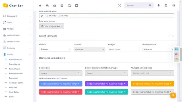Image resolution: width=182 pixels, height=102 pixels.
Task: Open the mail envelope icon
Action: click(x=55, y=6)
